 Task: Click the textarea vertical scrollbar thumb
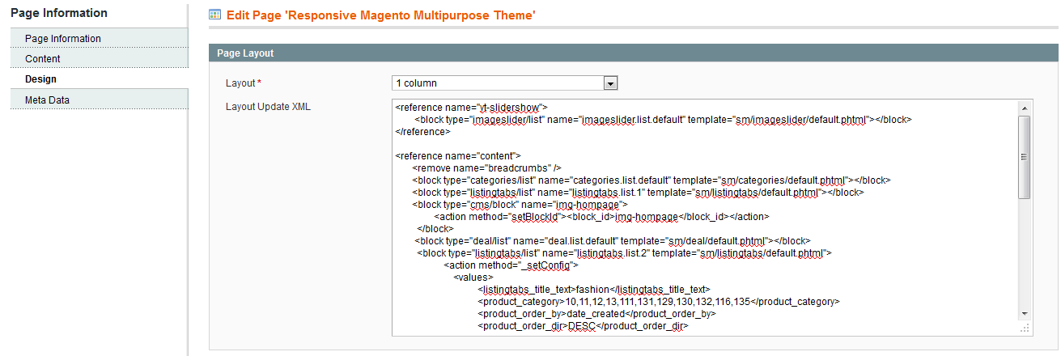[x=1025, y=157]
